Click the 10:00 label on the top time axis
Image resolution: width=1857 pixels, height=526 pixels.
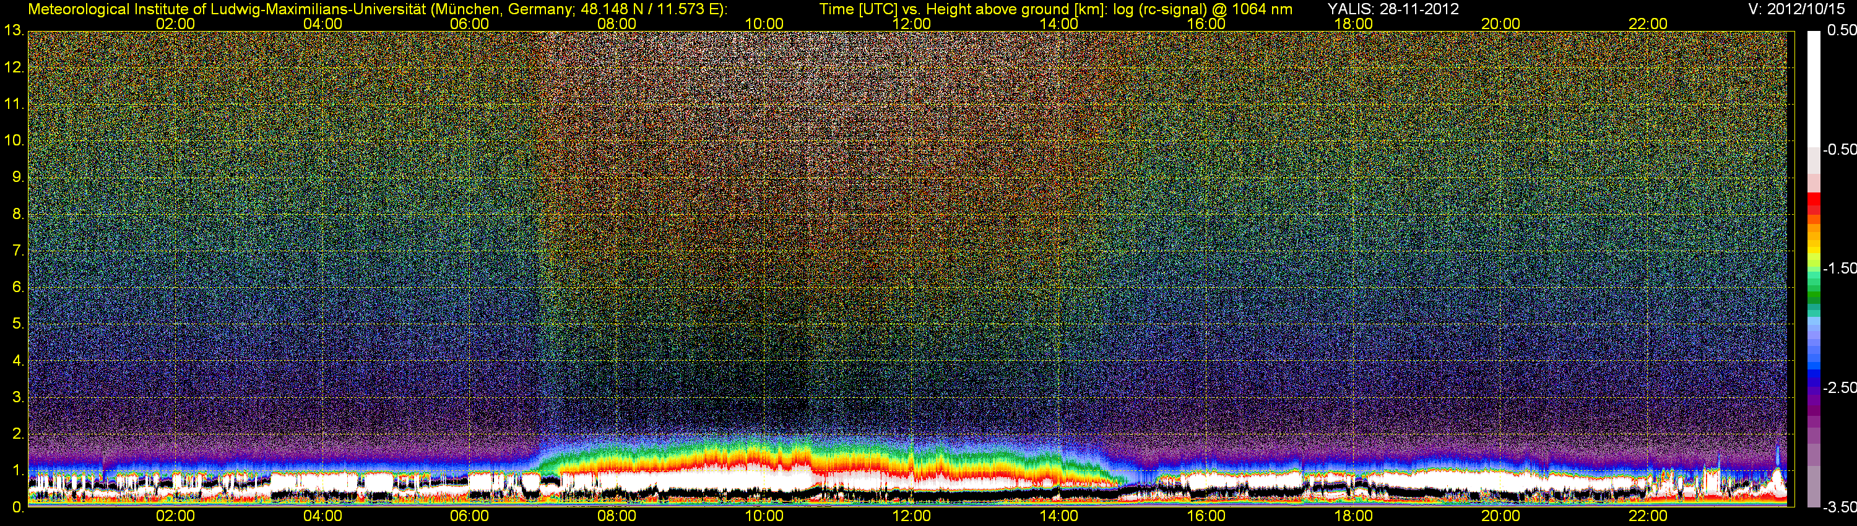point(764,24)
